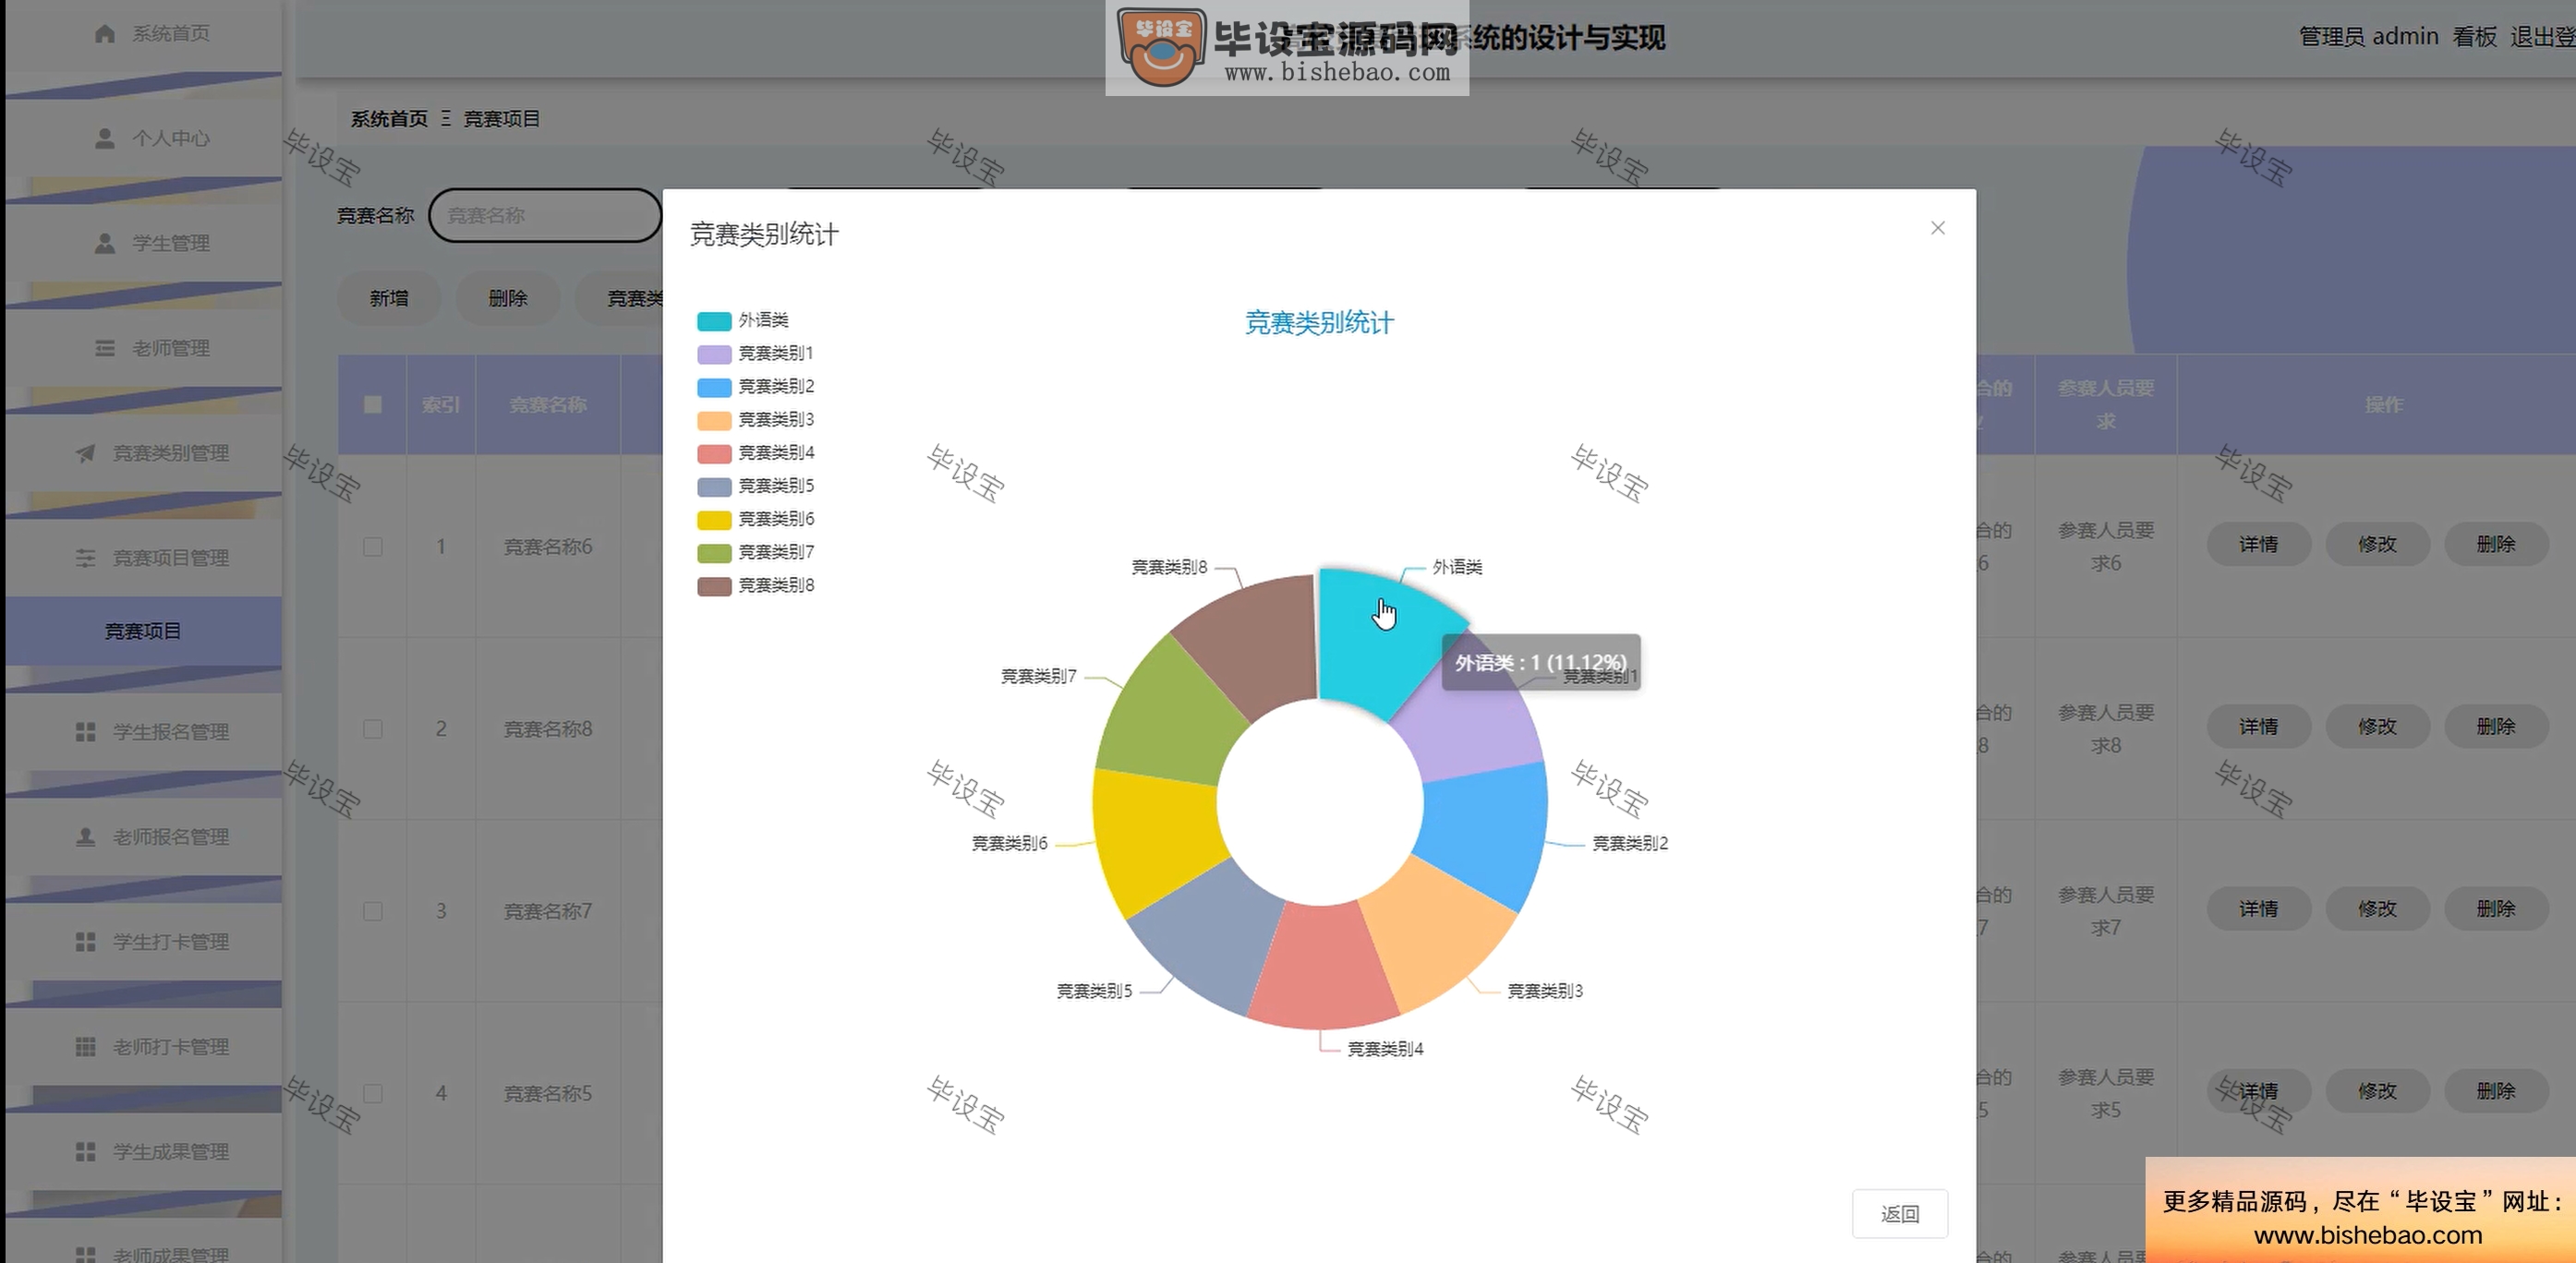Toggle 竞赛类别1 legend item
Image resolution: width=2576 pixels, height=1263 pixels.
coord(755,354)
